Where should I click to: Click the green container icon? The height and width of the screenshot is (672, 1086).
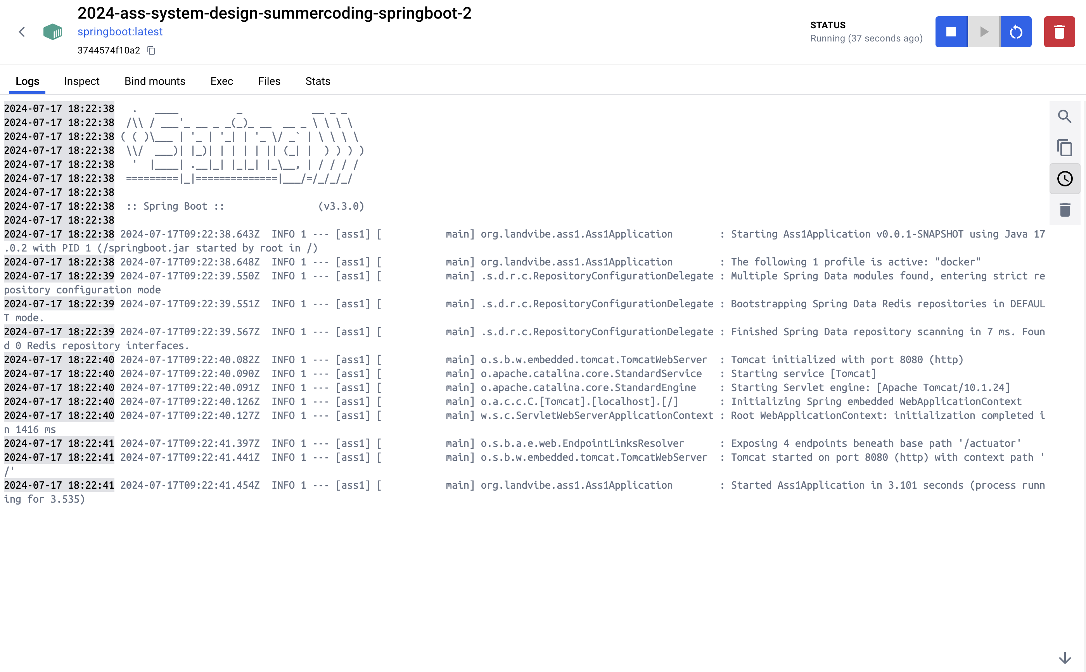52,31
